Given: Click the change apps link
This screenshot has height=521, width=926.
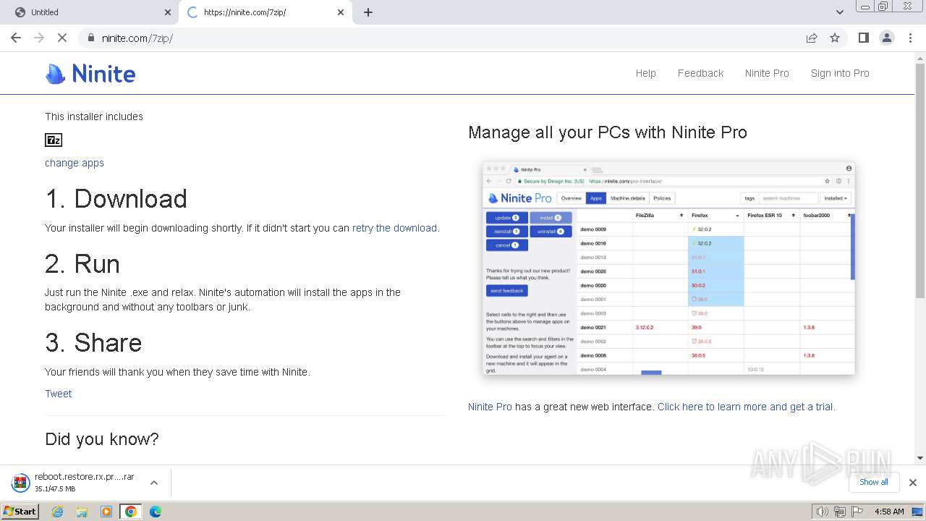Looking at the screenshot, I should 75,163.
